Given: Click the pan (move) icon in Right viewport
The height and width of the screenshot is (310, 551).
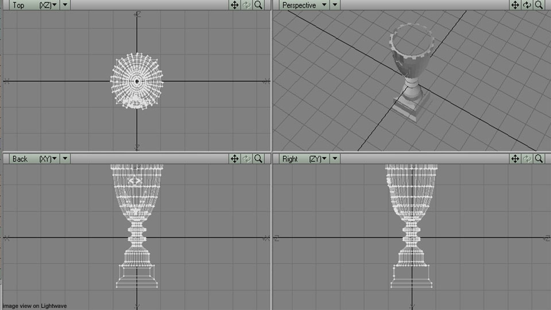Looking at the screenshot, I should point(515,159).
